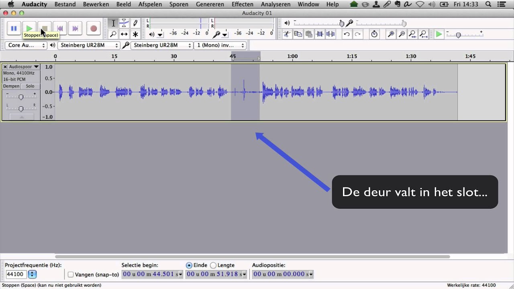The height and width of the screenshot is (289, 514).
Task: Click the Wi-Fi icon in menu bar
Action: coord(420,4)
